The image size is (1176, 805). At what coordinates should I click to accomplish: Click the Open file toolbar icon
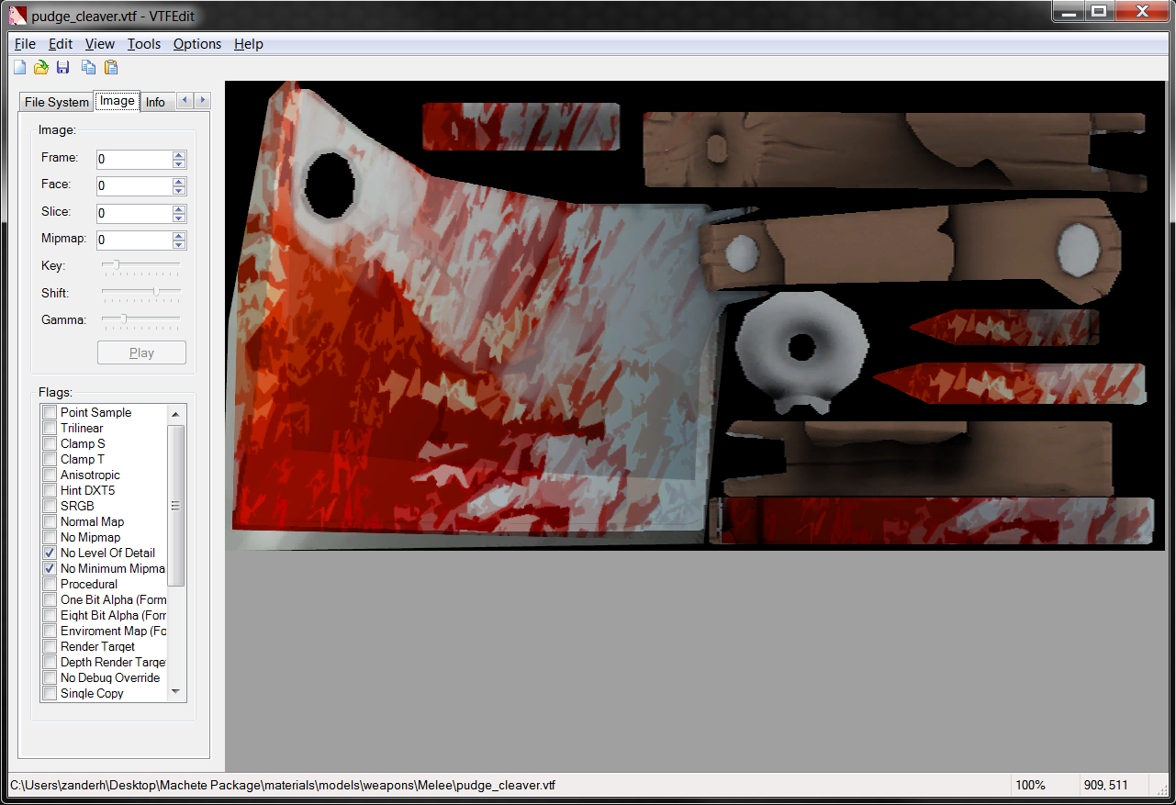[41, 67]
